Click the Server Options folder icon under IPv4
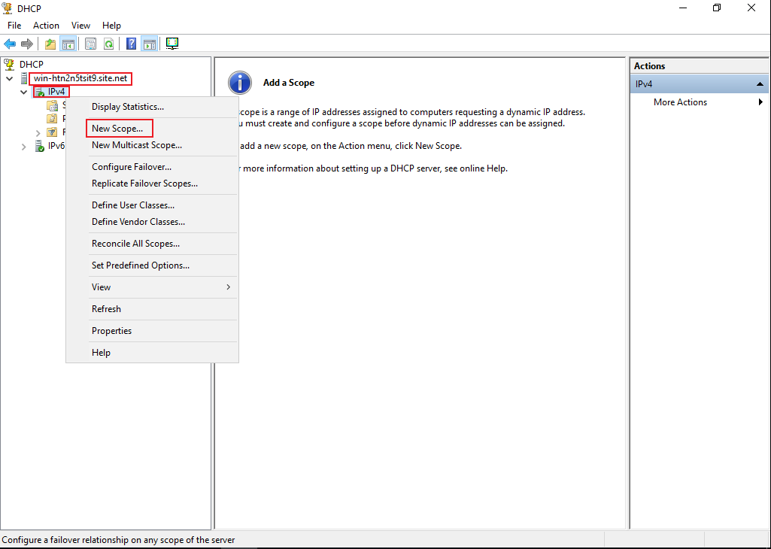This screenshot has height=549, width=771. [x=52, y=105]
